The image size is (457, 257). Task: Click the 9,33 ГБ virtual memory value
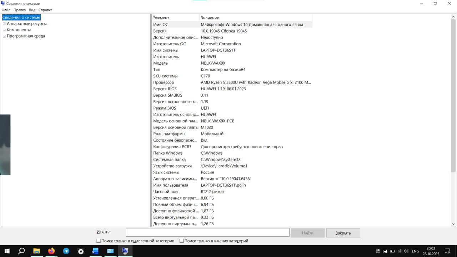(207, 217)
